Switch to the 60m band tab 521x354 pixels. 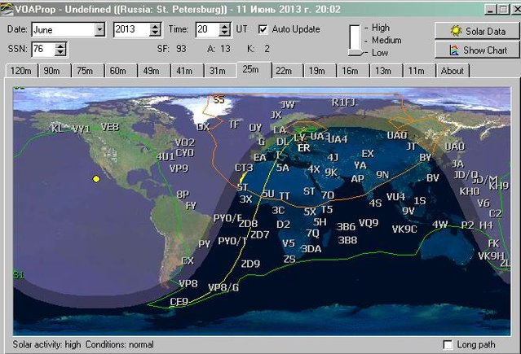(118, 71)
